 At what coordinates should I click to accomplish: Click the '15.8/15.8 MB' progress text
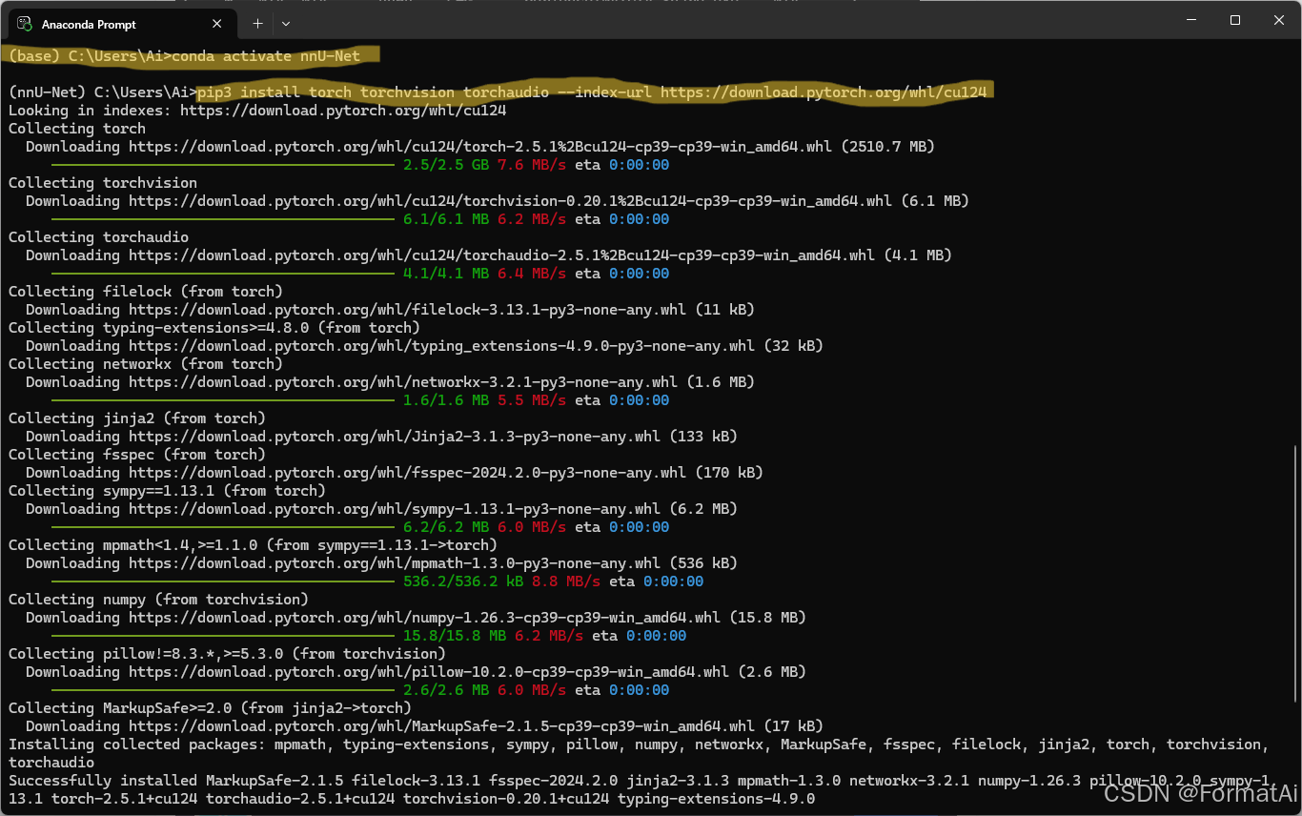(x=455, y=636)
